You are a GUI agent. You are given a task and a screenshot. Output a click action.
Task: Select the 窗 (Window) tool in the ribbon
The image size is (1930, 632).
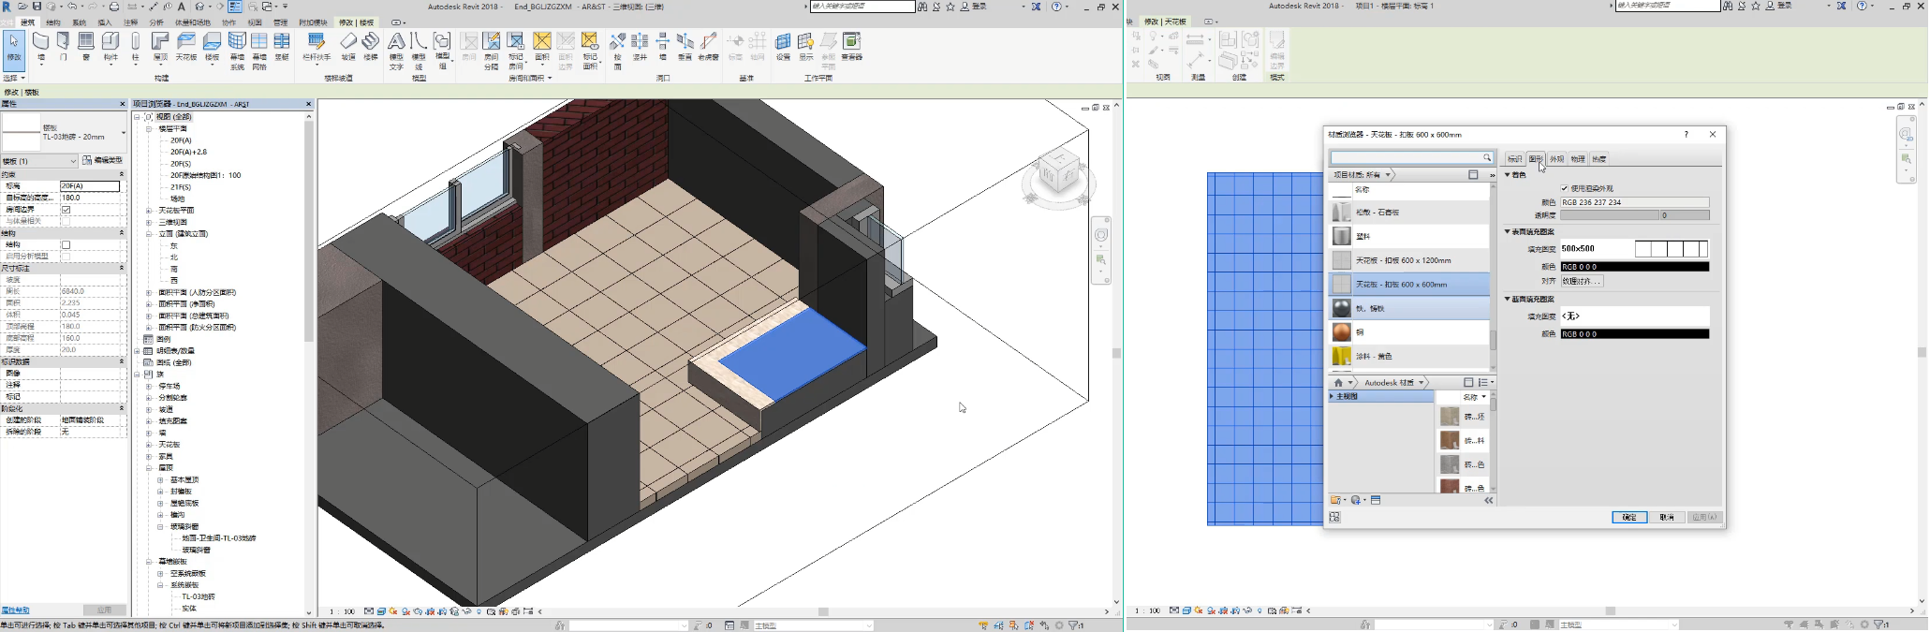pos(86,48)
